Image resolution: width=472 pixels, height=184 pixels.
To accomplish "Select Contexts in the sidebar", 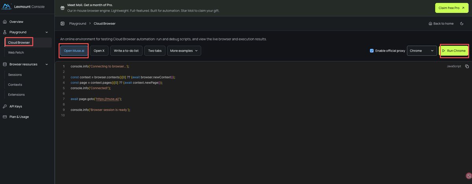I will 15,85.
